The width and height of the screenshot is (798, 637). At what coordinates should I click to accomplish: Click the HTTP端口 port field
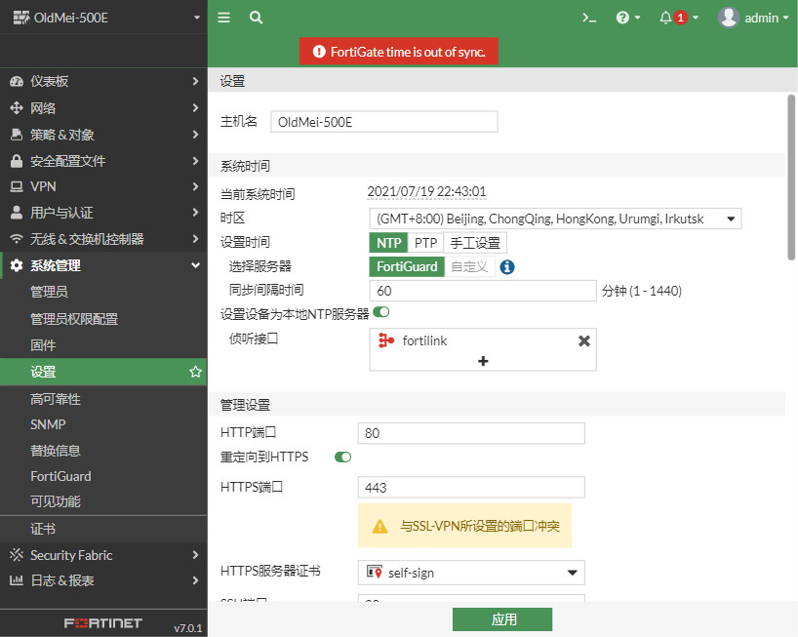pos(471,433)
